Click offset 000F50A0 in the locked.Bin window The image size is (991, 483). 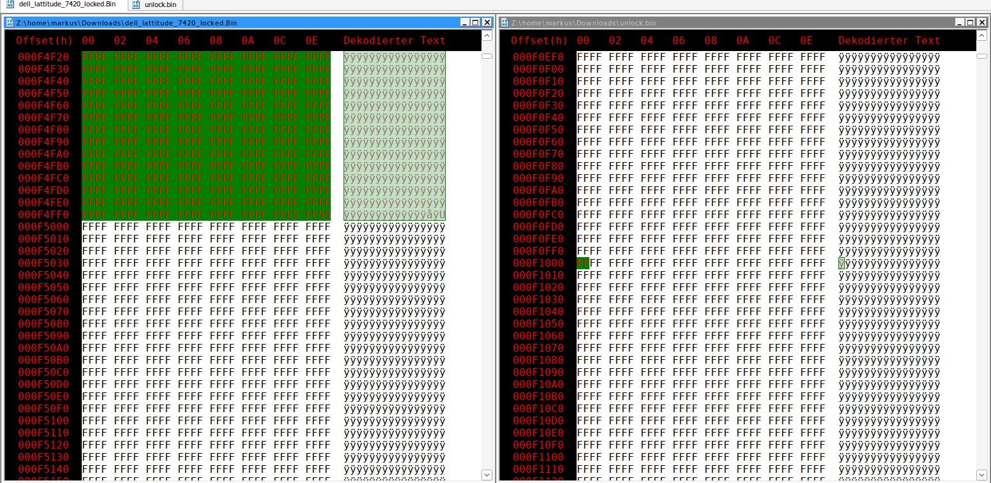(x=43, y=348)
